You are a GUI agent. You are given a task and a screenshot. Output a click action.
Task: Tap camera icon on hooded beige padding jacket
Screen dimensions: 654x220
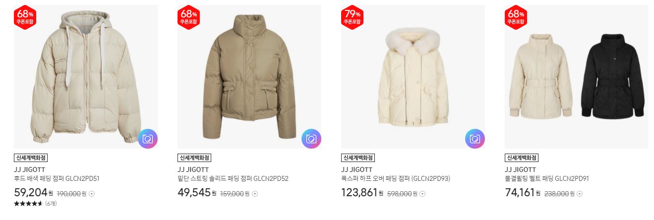coord(148,139)
